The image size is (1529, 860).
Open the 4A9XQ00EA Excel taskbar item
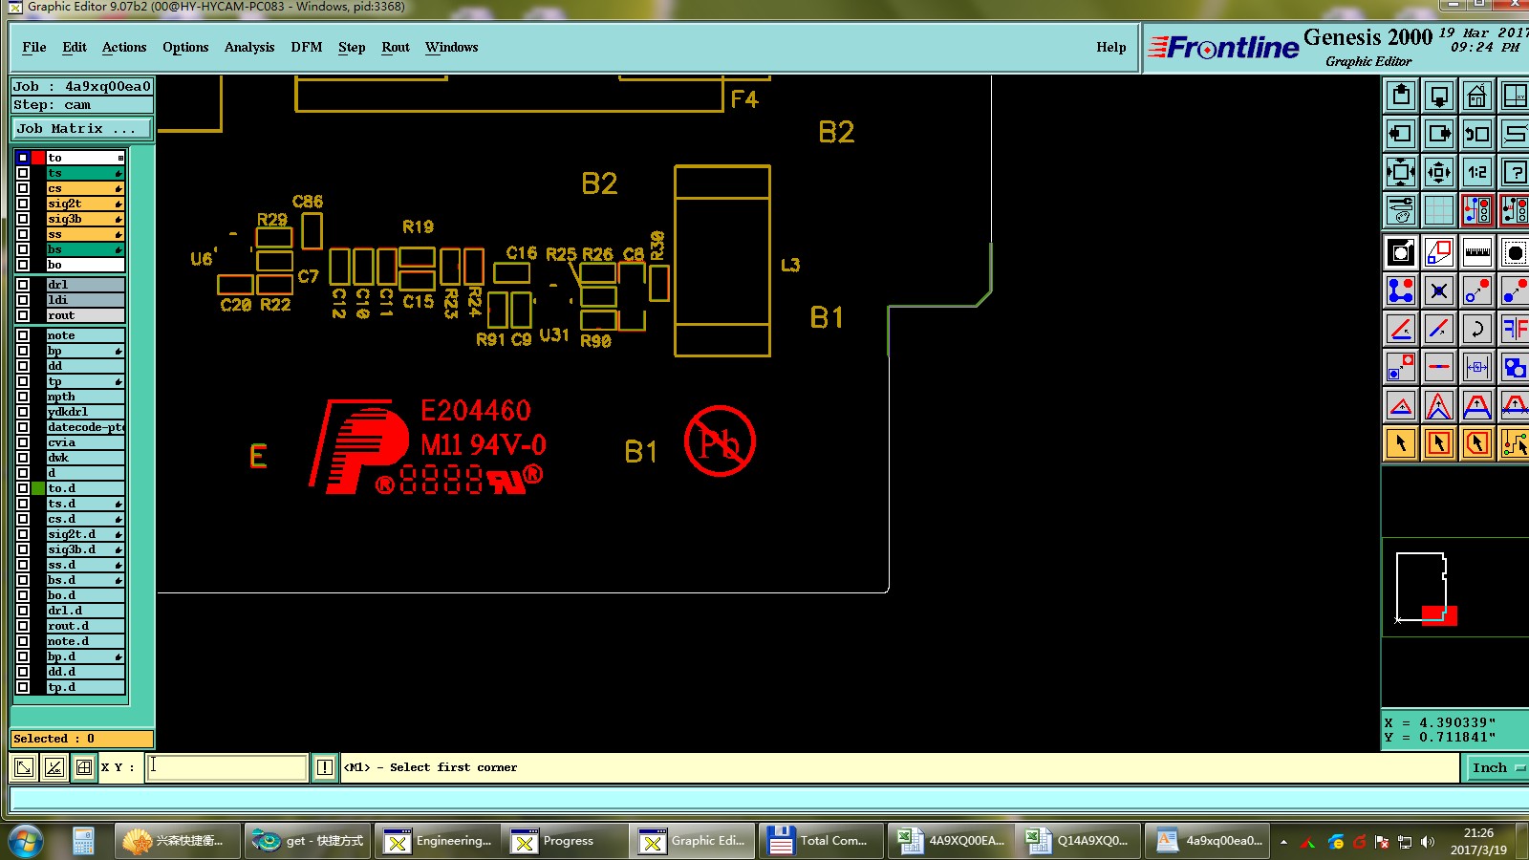[x=950, y=841]
